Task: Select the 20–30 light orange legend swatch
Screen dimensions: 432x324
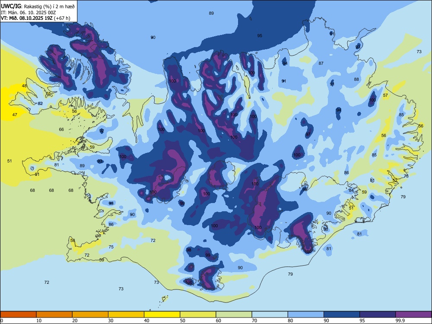Action: pyautogui.click(x=90, y=314)
